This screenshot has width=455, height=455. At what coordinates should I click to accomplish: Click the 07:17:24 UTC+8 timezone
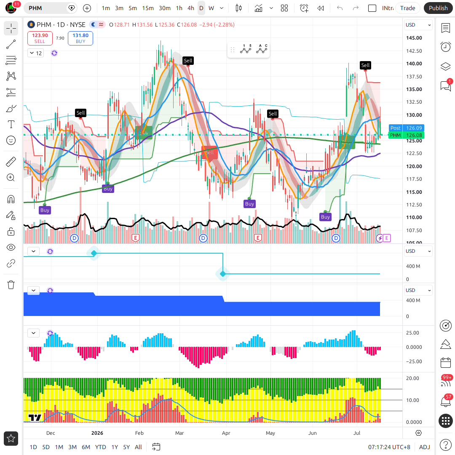389,447
